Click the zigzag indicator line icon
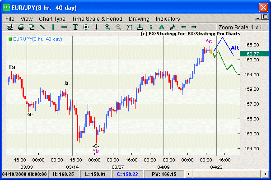The image size is (271, 180). tap(173, 27)
